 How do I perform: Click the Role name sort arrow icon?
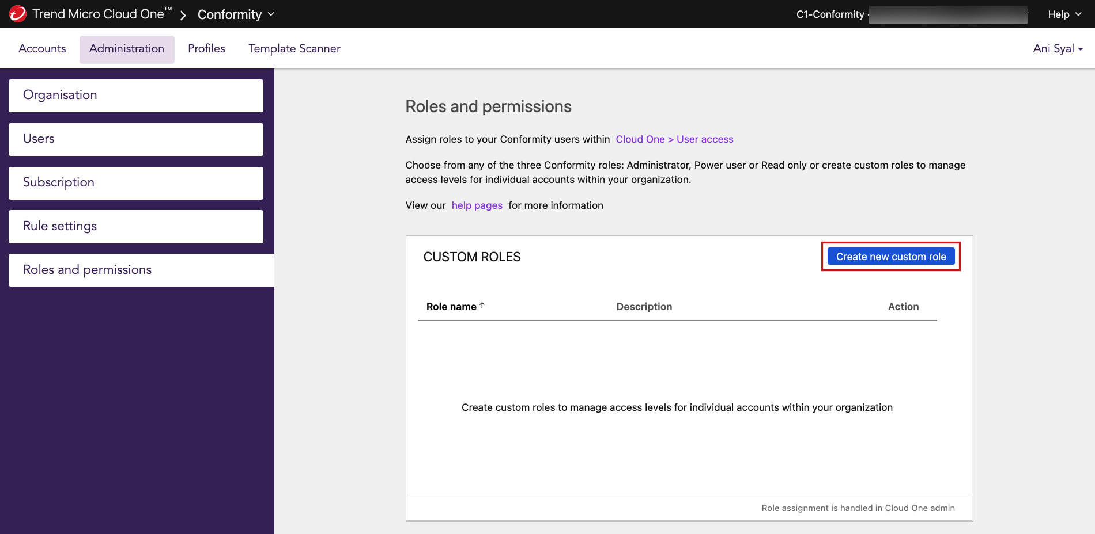pos(482,306)
